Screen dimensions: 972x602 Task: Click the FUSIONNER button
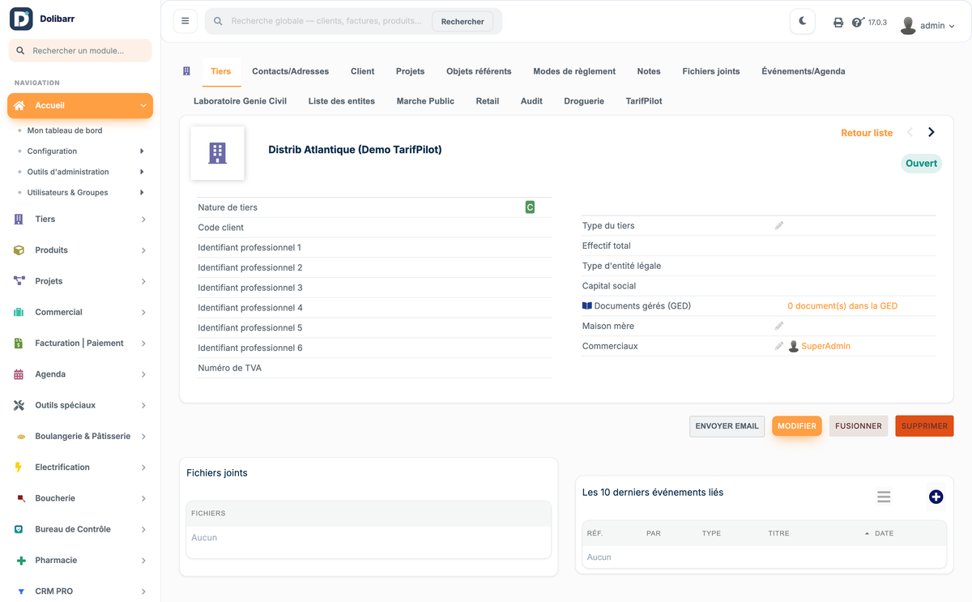pos(859,426)
